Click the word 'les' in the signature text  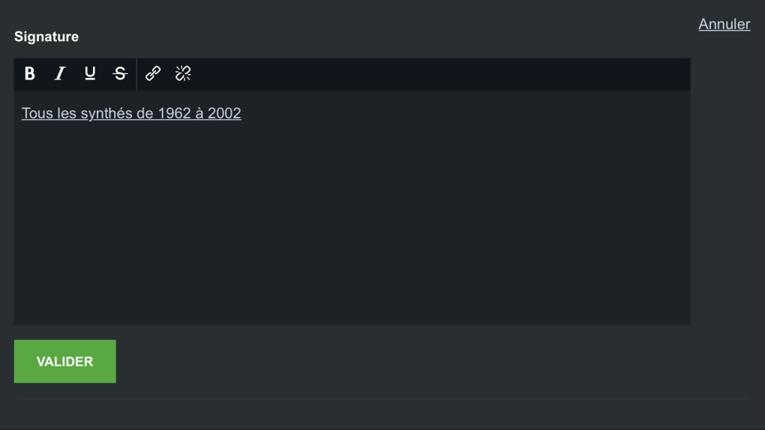click(67, 114)
